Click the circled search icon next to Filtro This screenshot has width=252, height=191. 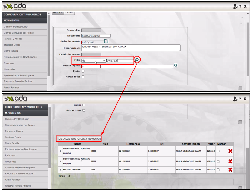point(137,59)
